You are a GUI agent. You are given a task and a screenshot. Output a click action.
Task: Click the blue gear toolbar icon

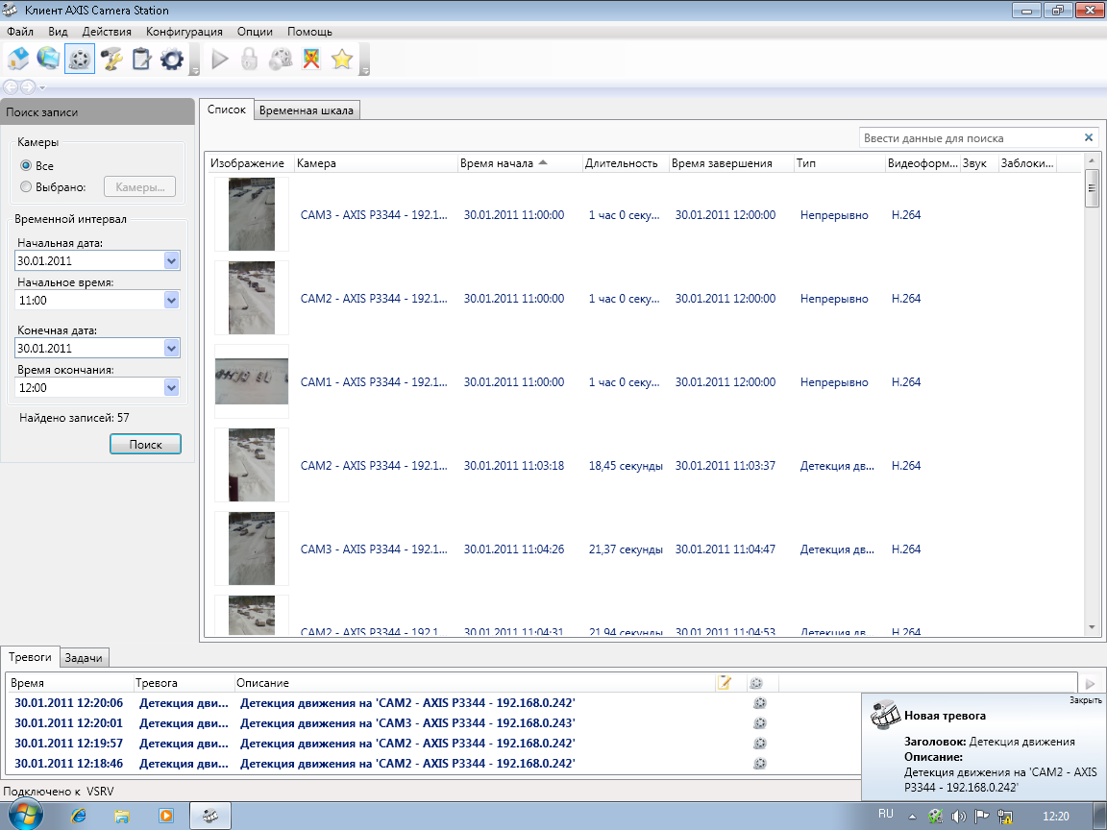(172, 60)
